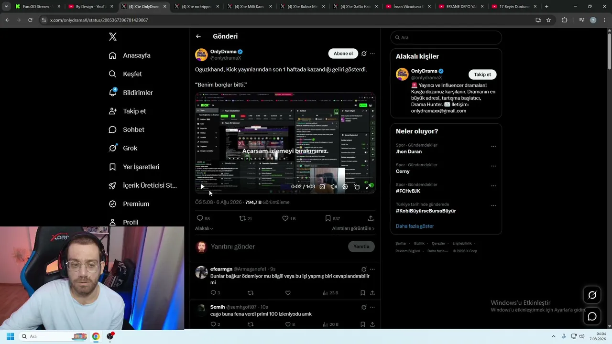This screenshot has height=344, width=612.
Task: Open a new browser tab
Action: point(546,7)
